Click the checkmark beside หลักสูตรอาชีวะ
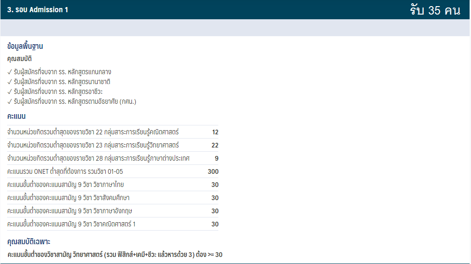Viewport: 471px width, 264px height. [x=10, y=92]
